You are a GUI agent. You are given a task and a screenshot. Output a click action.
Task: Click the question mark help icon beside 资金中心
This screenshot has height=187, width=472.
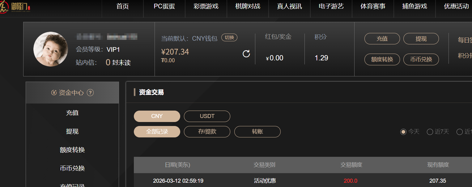tap(90, 92)
